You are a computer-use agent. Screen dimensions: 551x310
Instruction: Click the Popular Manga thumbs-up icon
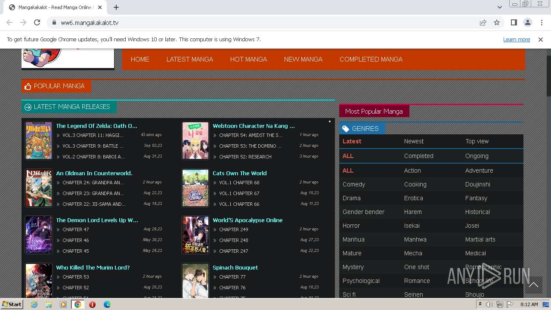[x=28, y=87]
